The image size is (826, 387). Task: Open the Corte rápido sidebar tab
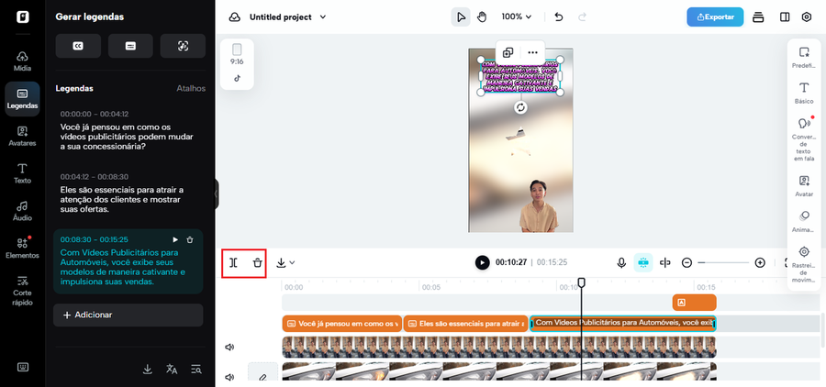tap(22, 290)
